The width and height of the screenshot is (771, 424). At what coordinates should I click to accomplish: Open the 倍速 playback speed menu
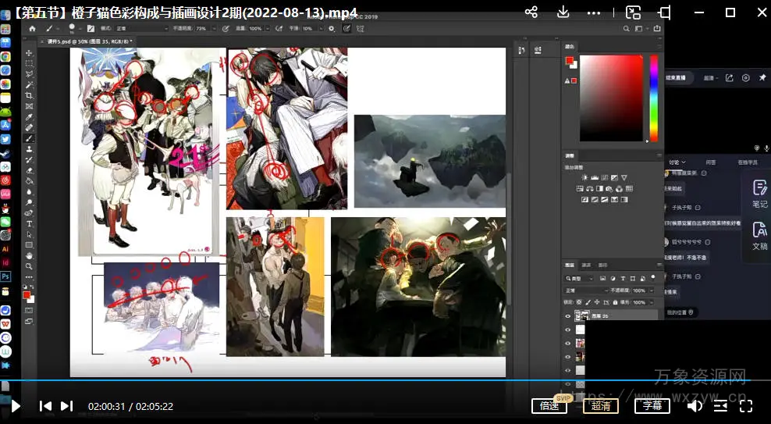pos(549,405)
